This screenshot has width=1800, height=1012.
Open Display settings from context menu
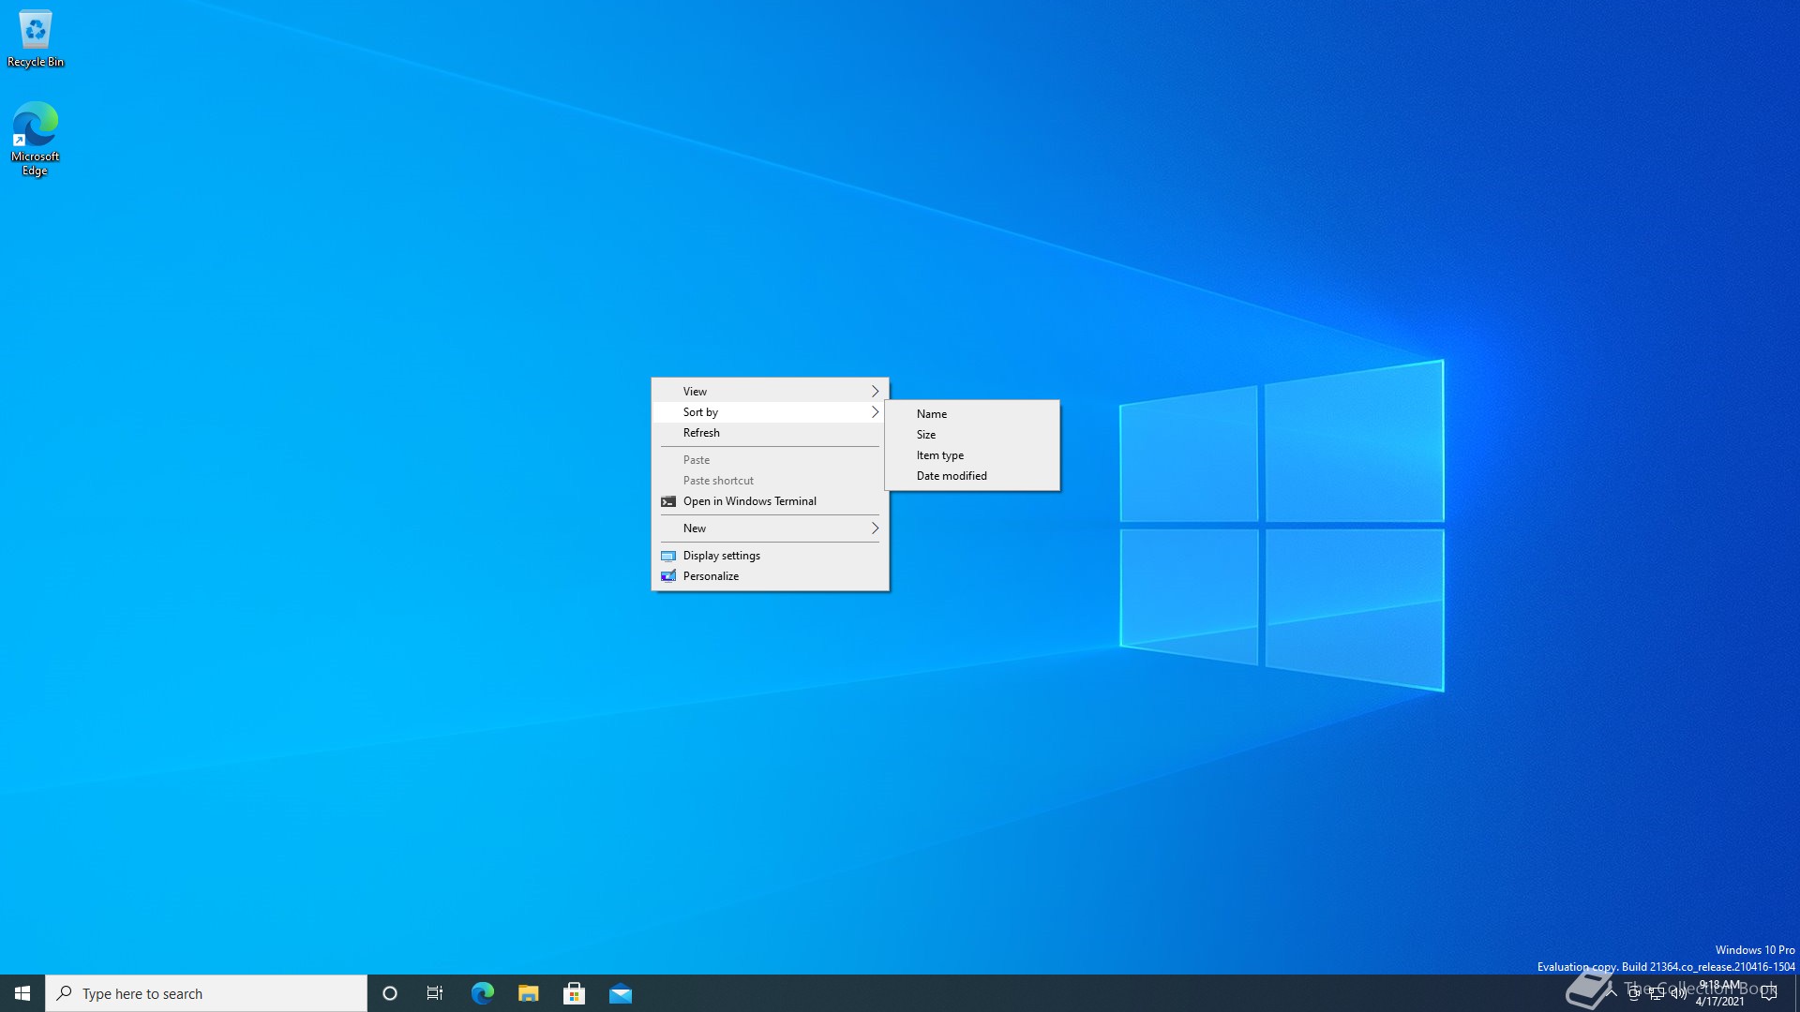point(721,556)
